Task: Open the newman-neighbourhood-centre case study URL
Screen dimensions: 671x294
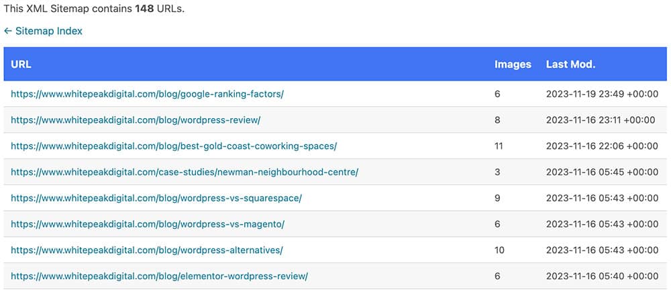Action: click(x=185, y=173)
